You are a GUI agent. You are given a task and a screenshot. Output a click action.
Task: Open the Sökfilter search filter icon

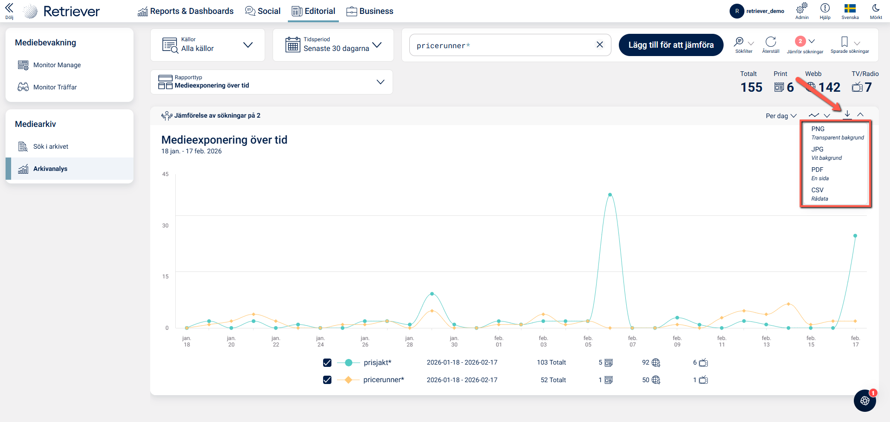[739, 42]
